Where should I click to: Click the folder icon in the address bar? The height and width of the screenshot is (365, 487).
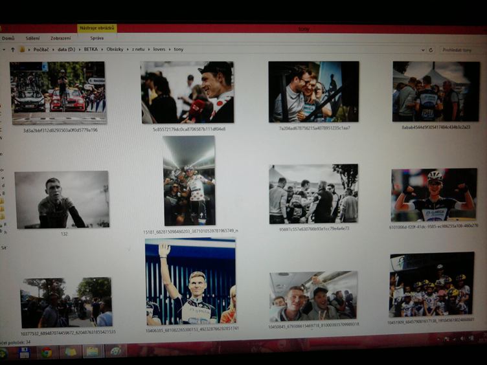(x=22, y=49)
